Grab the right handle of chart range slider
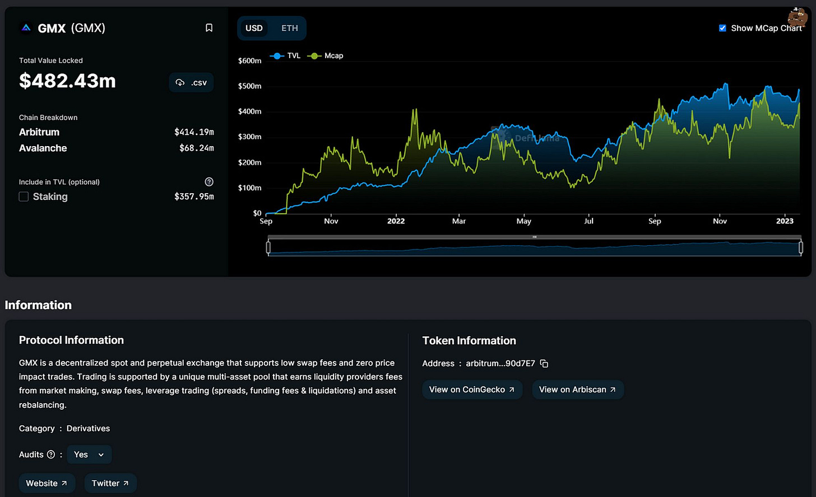This screenshot has width=816, height=497. [x=800, y=247]
